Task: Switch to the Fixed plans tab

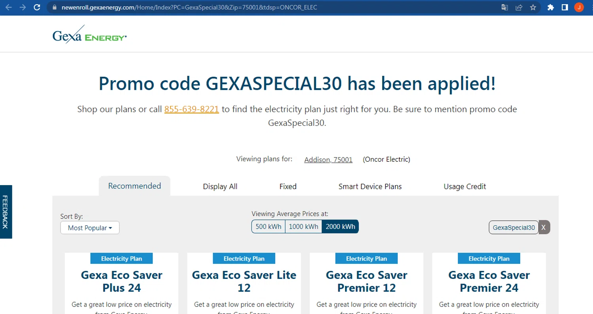Action: tap(288, 186)
